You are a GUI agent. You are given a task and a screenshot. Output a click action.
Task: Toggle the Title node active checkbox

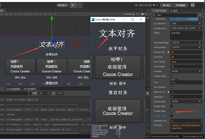click(154, 15)
